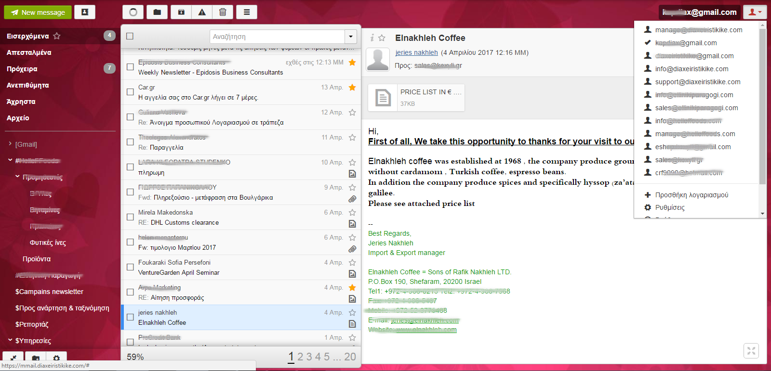Click the archive icon in toolbar

coord(181,12)
